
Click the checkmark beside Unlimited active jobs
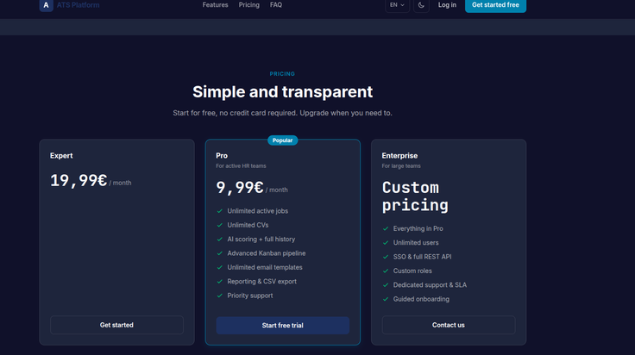[x=220, y=211]
